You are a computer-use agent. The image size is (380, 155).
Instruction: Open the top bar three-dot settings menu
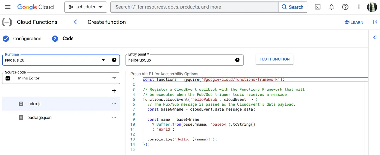pos(359,7)
